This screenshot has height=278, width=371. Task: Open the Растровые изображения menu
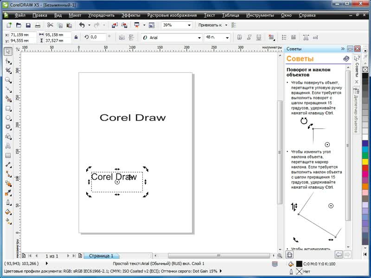tap(172, 15)
